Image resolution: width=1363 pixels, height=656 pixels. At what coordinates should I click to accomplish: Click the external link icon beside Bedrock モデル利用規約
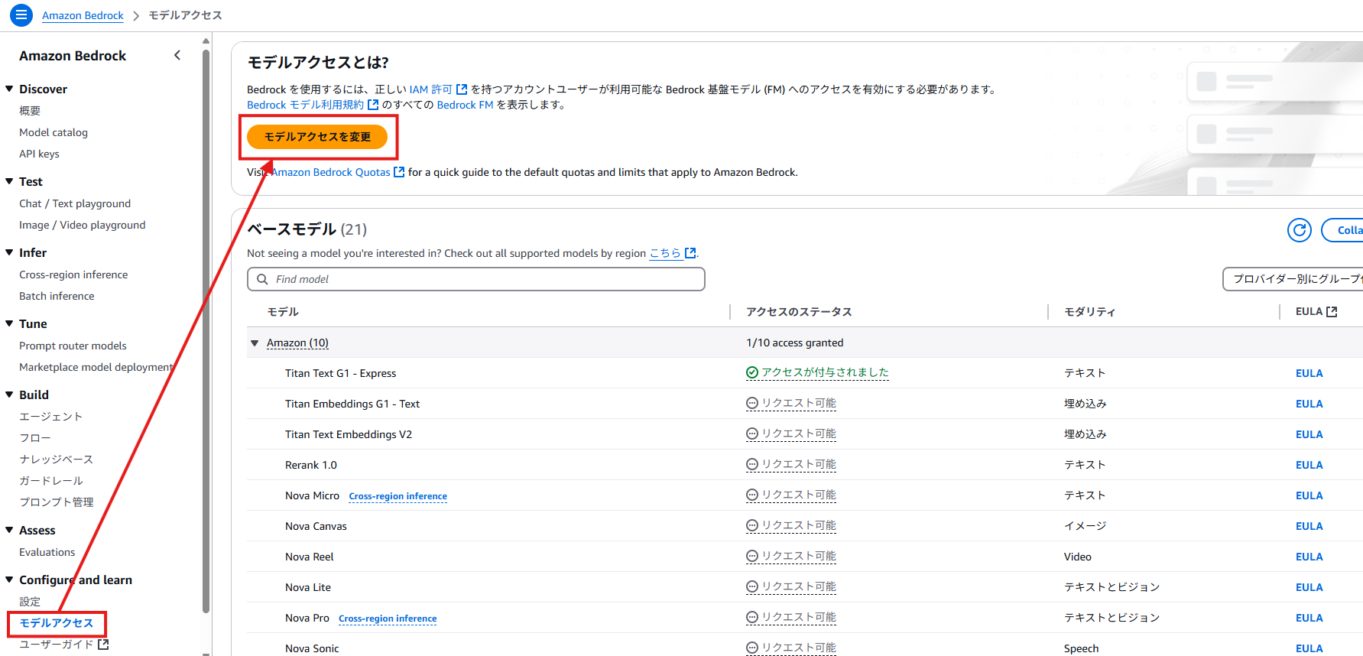[x=373, y=105]
